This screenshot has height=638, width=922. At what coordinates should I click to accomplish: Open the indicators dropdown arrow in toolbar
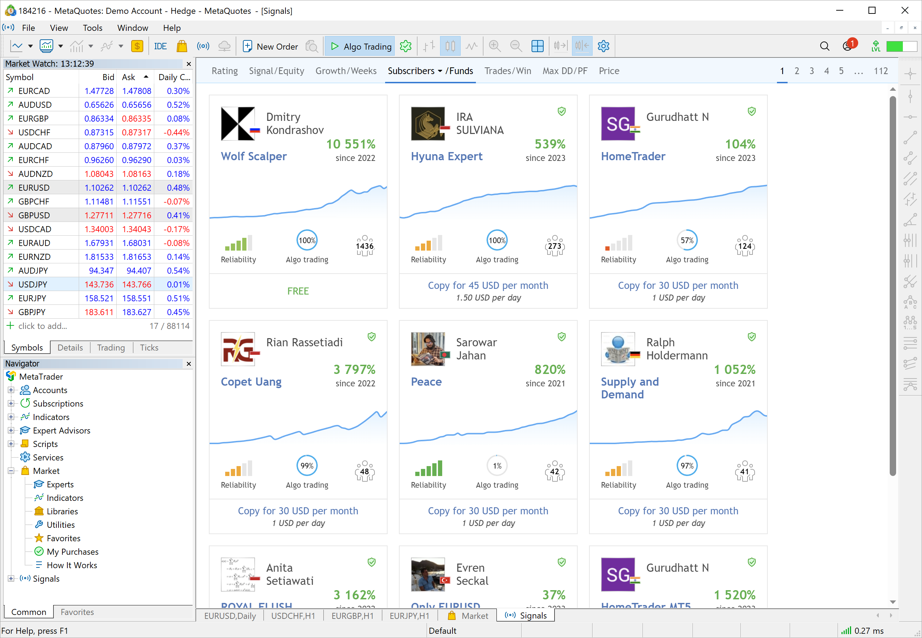[x=91, y=46]
